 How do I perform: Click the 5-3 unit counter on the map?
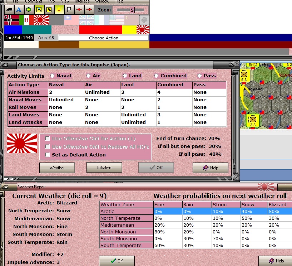pos(244,75)
